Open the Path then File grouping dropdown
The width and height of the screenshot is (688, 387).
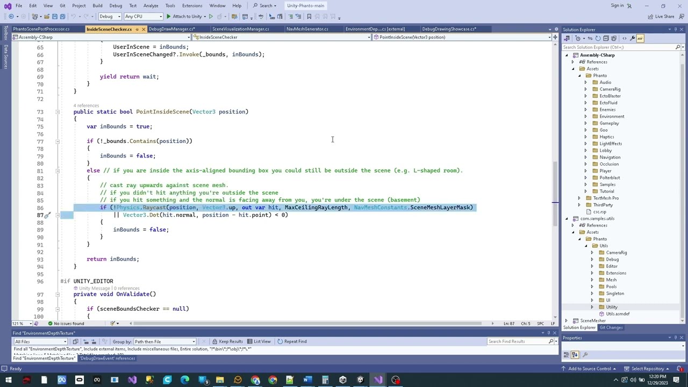tap(164, 341)
